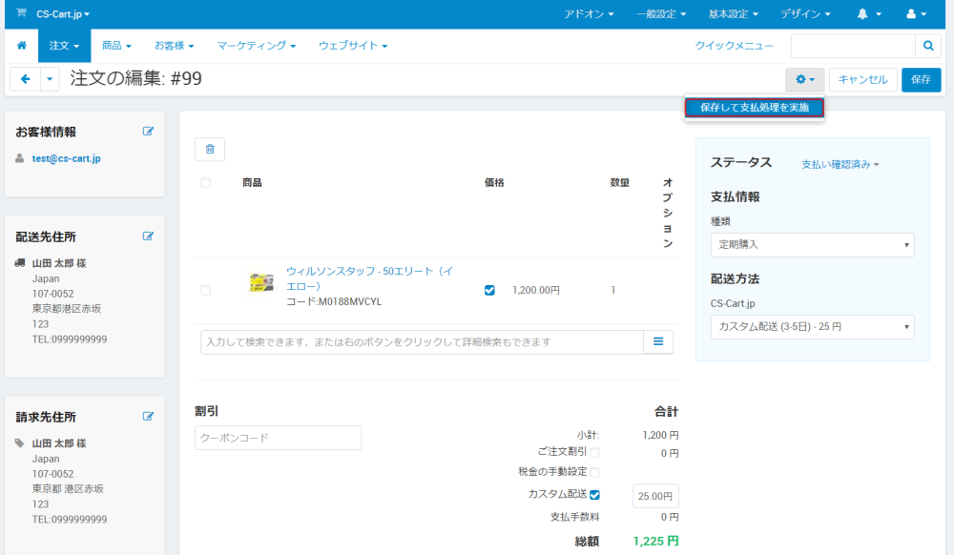Image resolution: width=954 pixels, height=555 pixels.
Task: Open the マーケティング menu
Action: tap(256, 46)
